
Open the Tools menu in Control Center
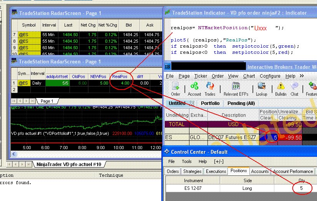pyautogui.click(x=186, y=161)
